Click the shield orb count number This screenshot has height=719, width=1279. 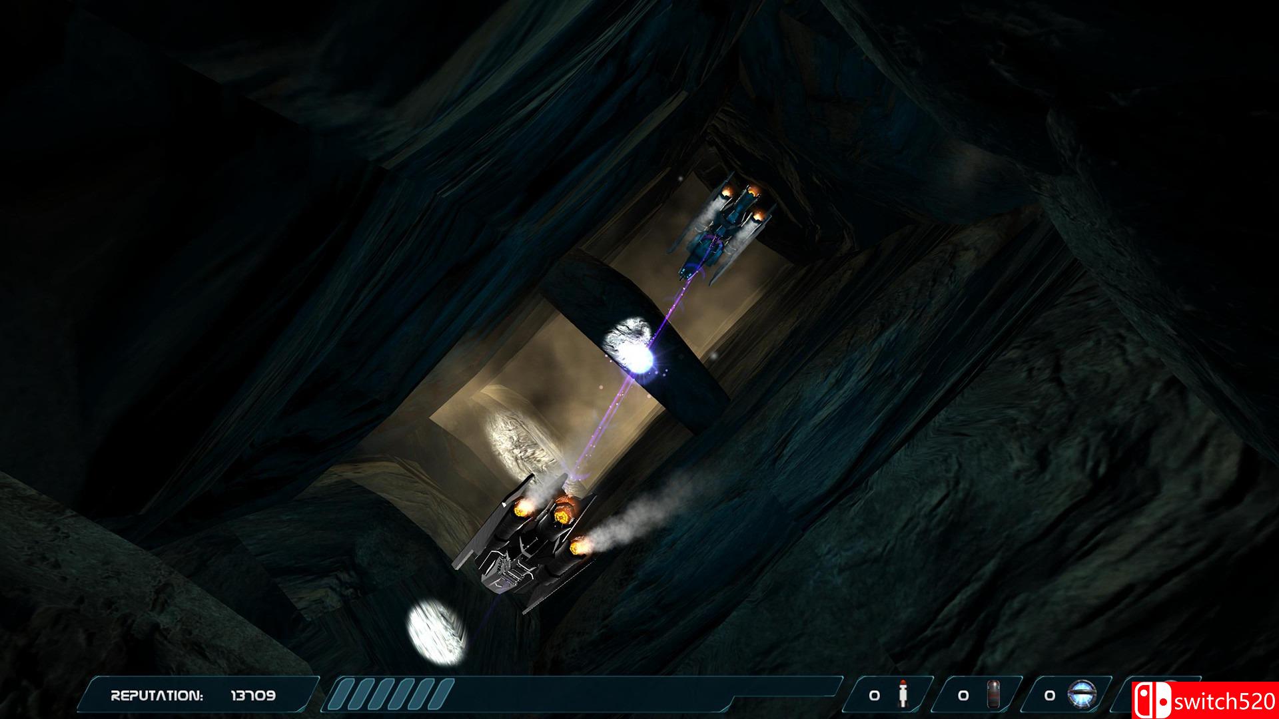click(x=1050, y=696)
